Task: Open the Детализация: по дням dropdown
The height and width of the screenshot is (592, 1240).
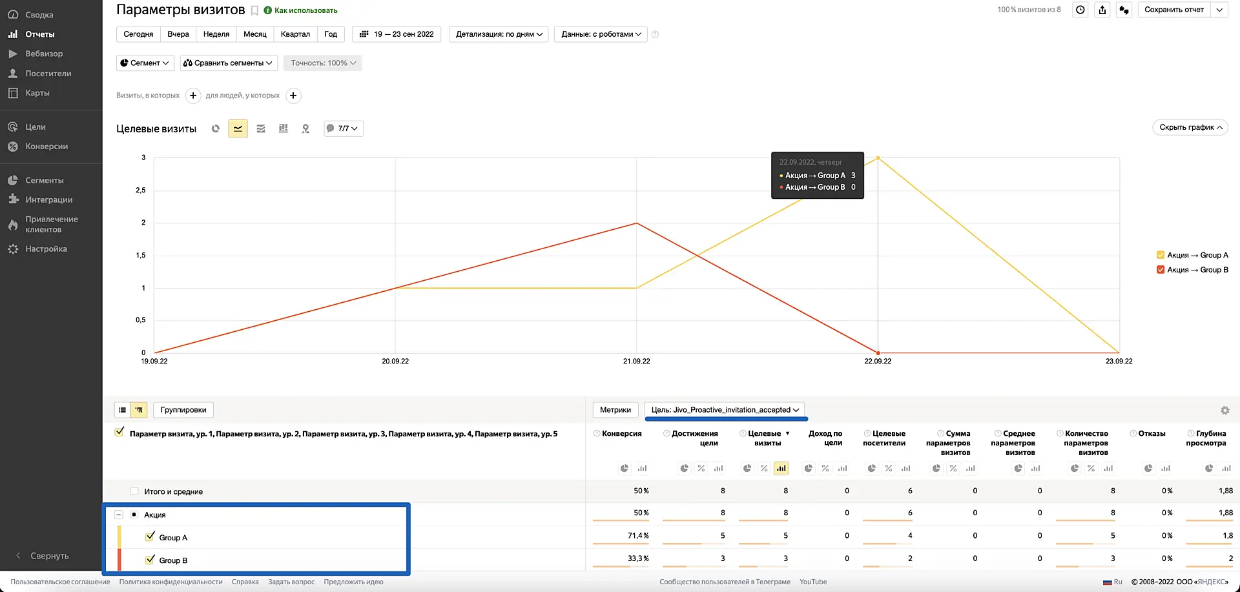Action: (499, 34)
